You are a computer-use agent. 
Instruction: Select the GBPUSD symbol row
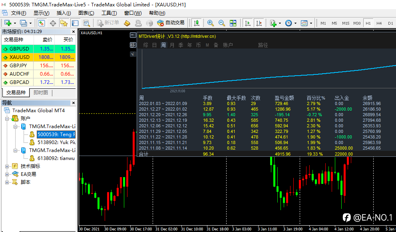coord(39,49)
